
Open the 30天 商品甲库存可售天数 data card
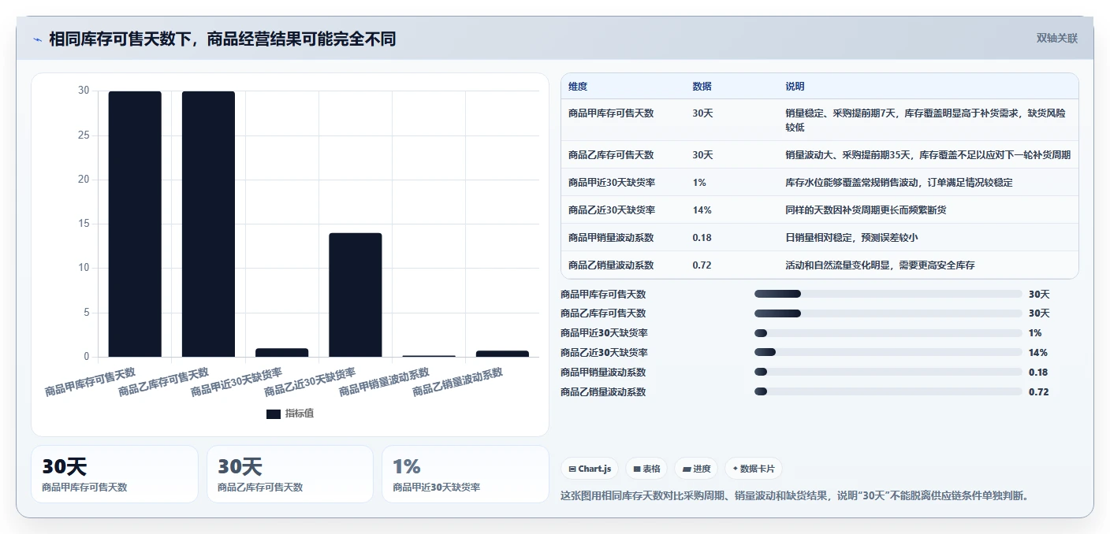[x=114, y=474]
